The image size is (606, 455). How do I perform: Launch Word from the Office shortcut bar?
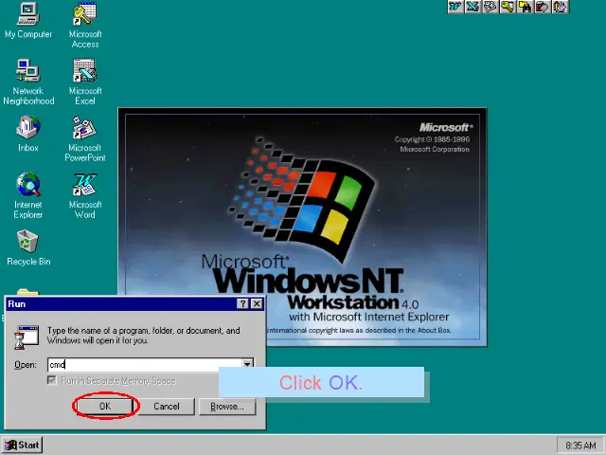tap(455, 7)
